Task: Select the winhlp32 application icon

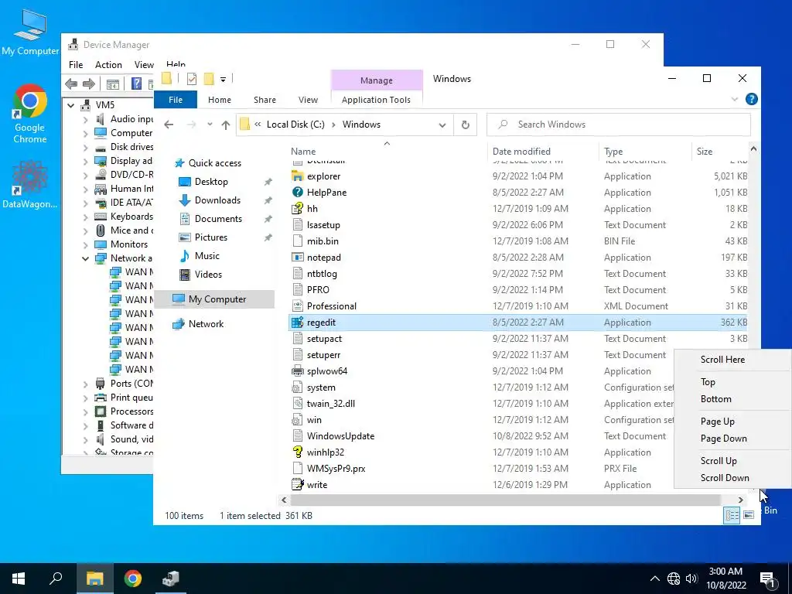Action: click(x=298, y=452)
